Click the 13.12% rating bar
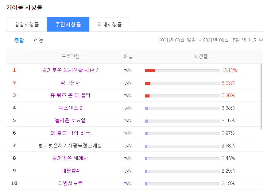The image size is (271, 191). tap(182, 71)
